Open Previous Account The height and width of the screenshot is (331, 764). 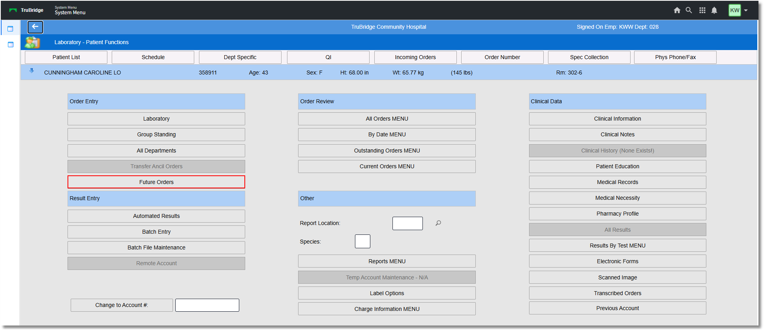tap(618, 308)
